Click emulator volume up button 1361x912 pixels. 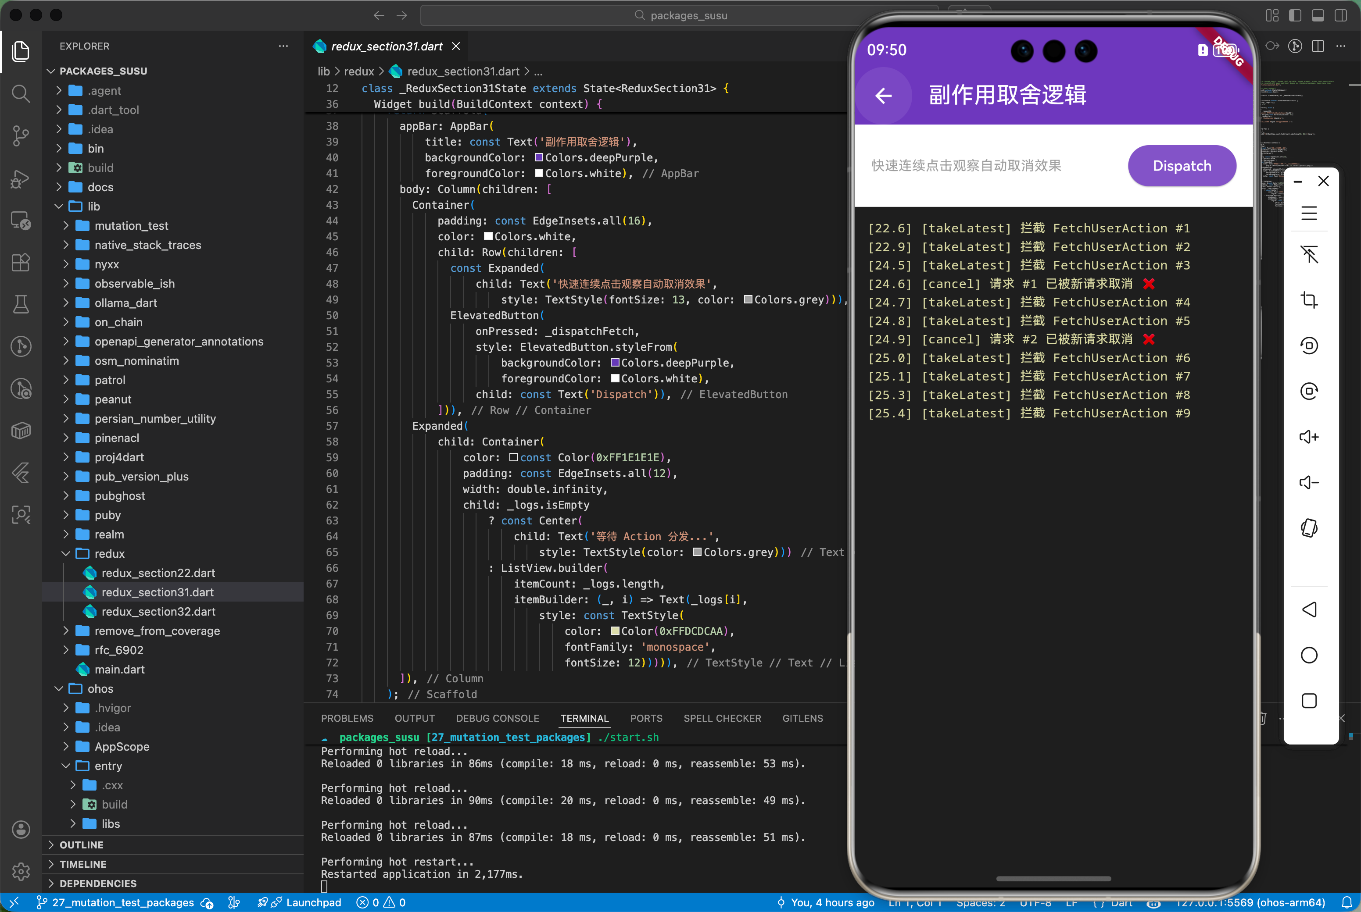[x=1309, y=437]
